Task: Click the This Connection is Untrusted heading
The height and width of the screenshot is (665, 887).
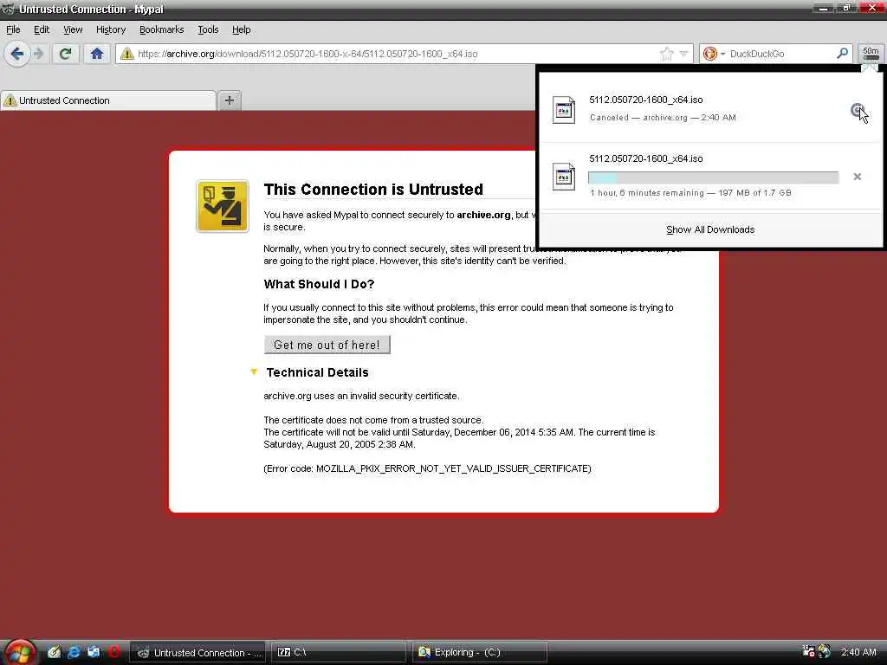Action: click(x=373, y=190)
